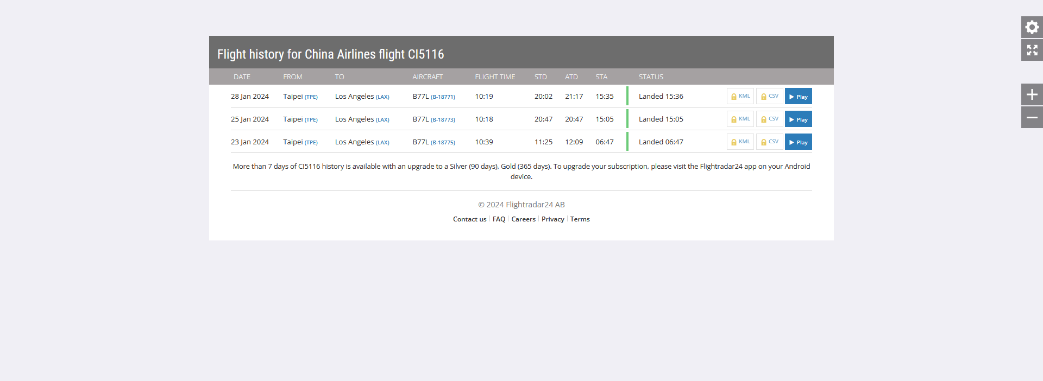Open the Contact us footer link
Viewport: 1043px width, 381px height.
click(x=470, y=219)
